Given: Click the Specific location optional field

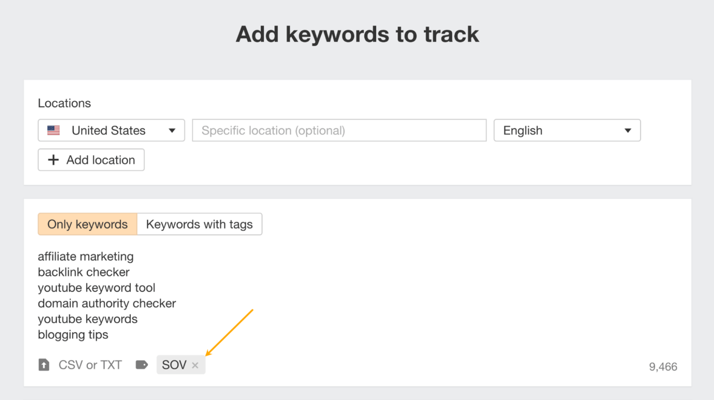Looking at the screenshot, I should pos(339,131).
